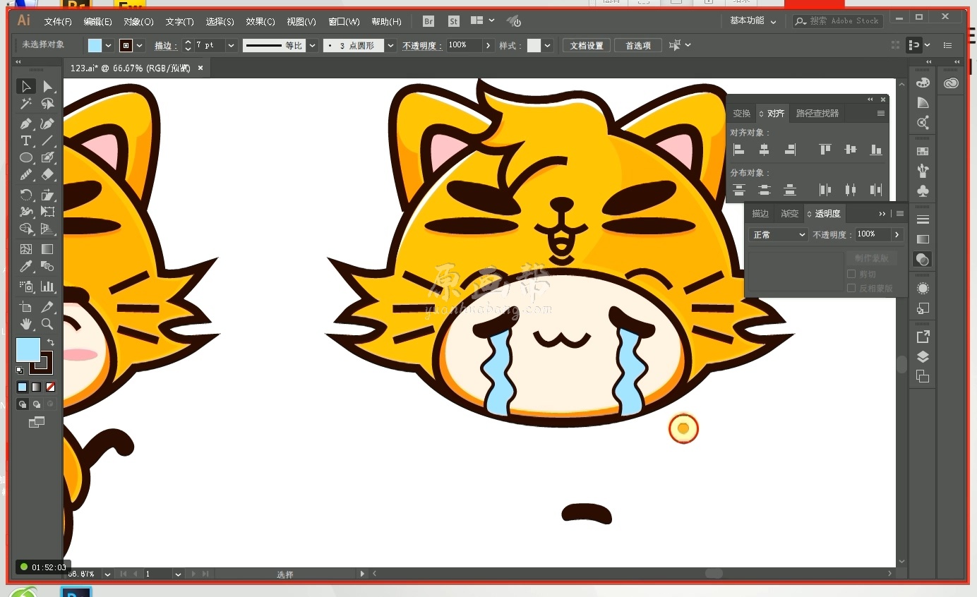This screenshot has height=597, width=977.
Task: Select the Artboard tool
Action: coord(26,307)
